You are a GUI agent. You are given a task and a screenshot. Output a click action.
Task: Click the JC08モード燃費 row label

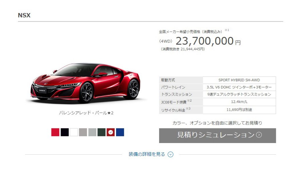(176, 102)
